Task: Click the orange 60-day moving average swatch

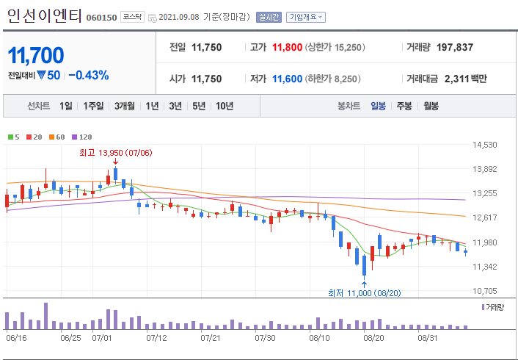Action: pyautogui.click(x=51, y=137)
